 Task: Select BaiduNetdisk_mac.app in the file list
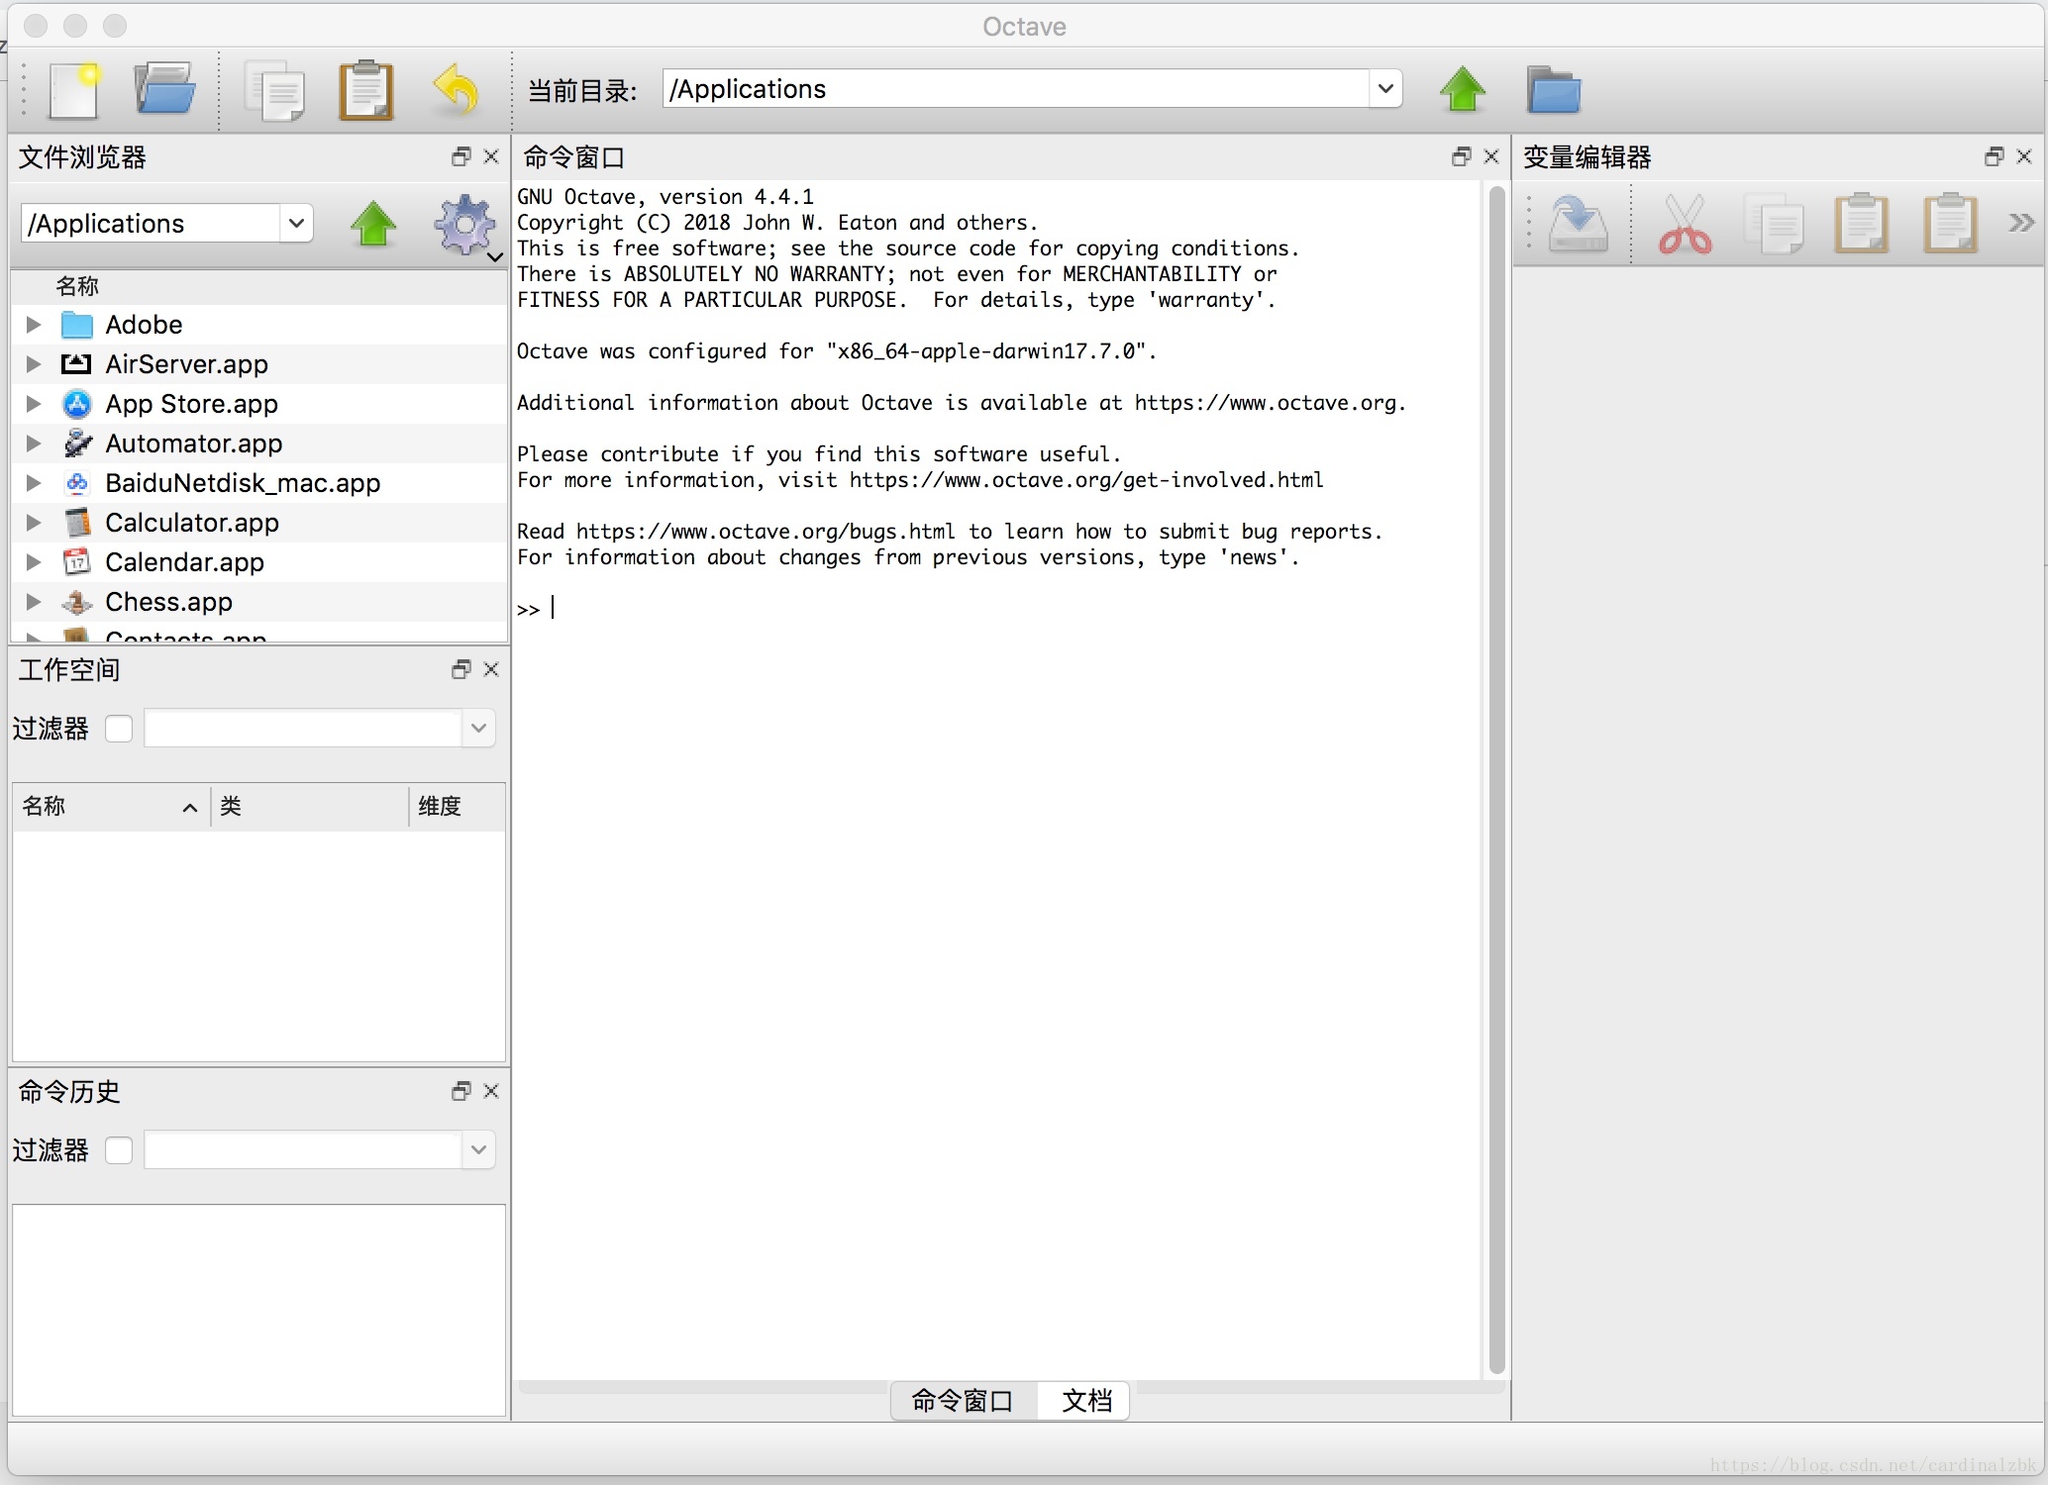[259, 483]
